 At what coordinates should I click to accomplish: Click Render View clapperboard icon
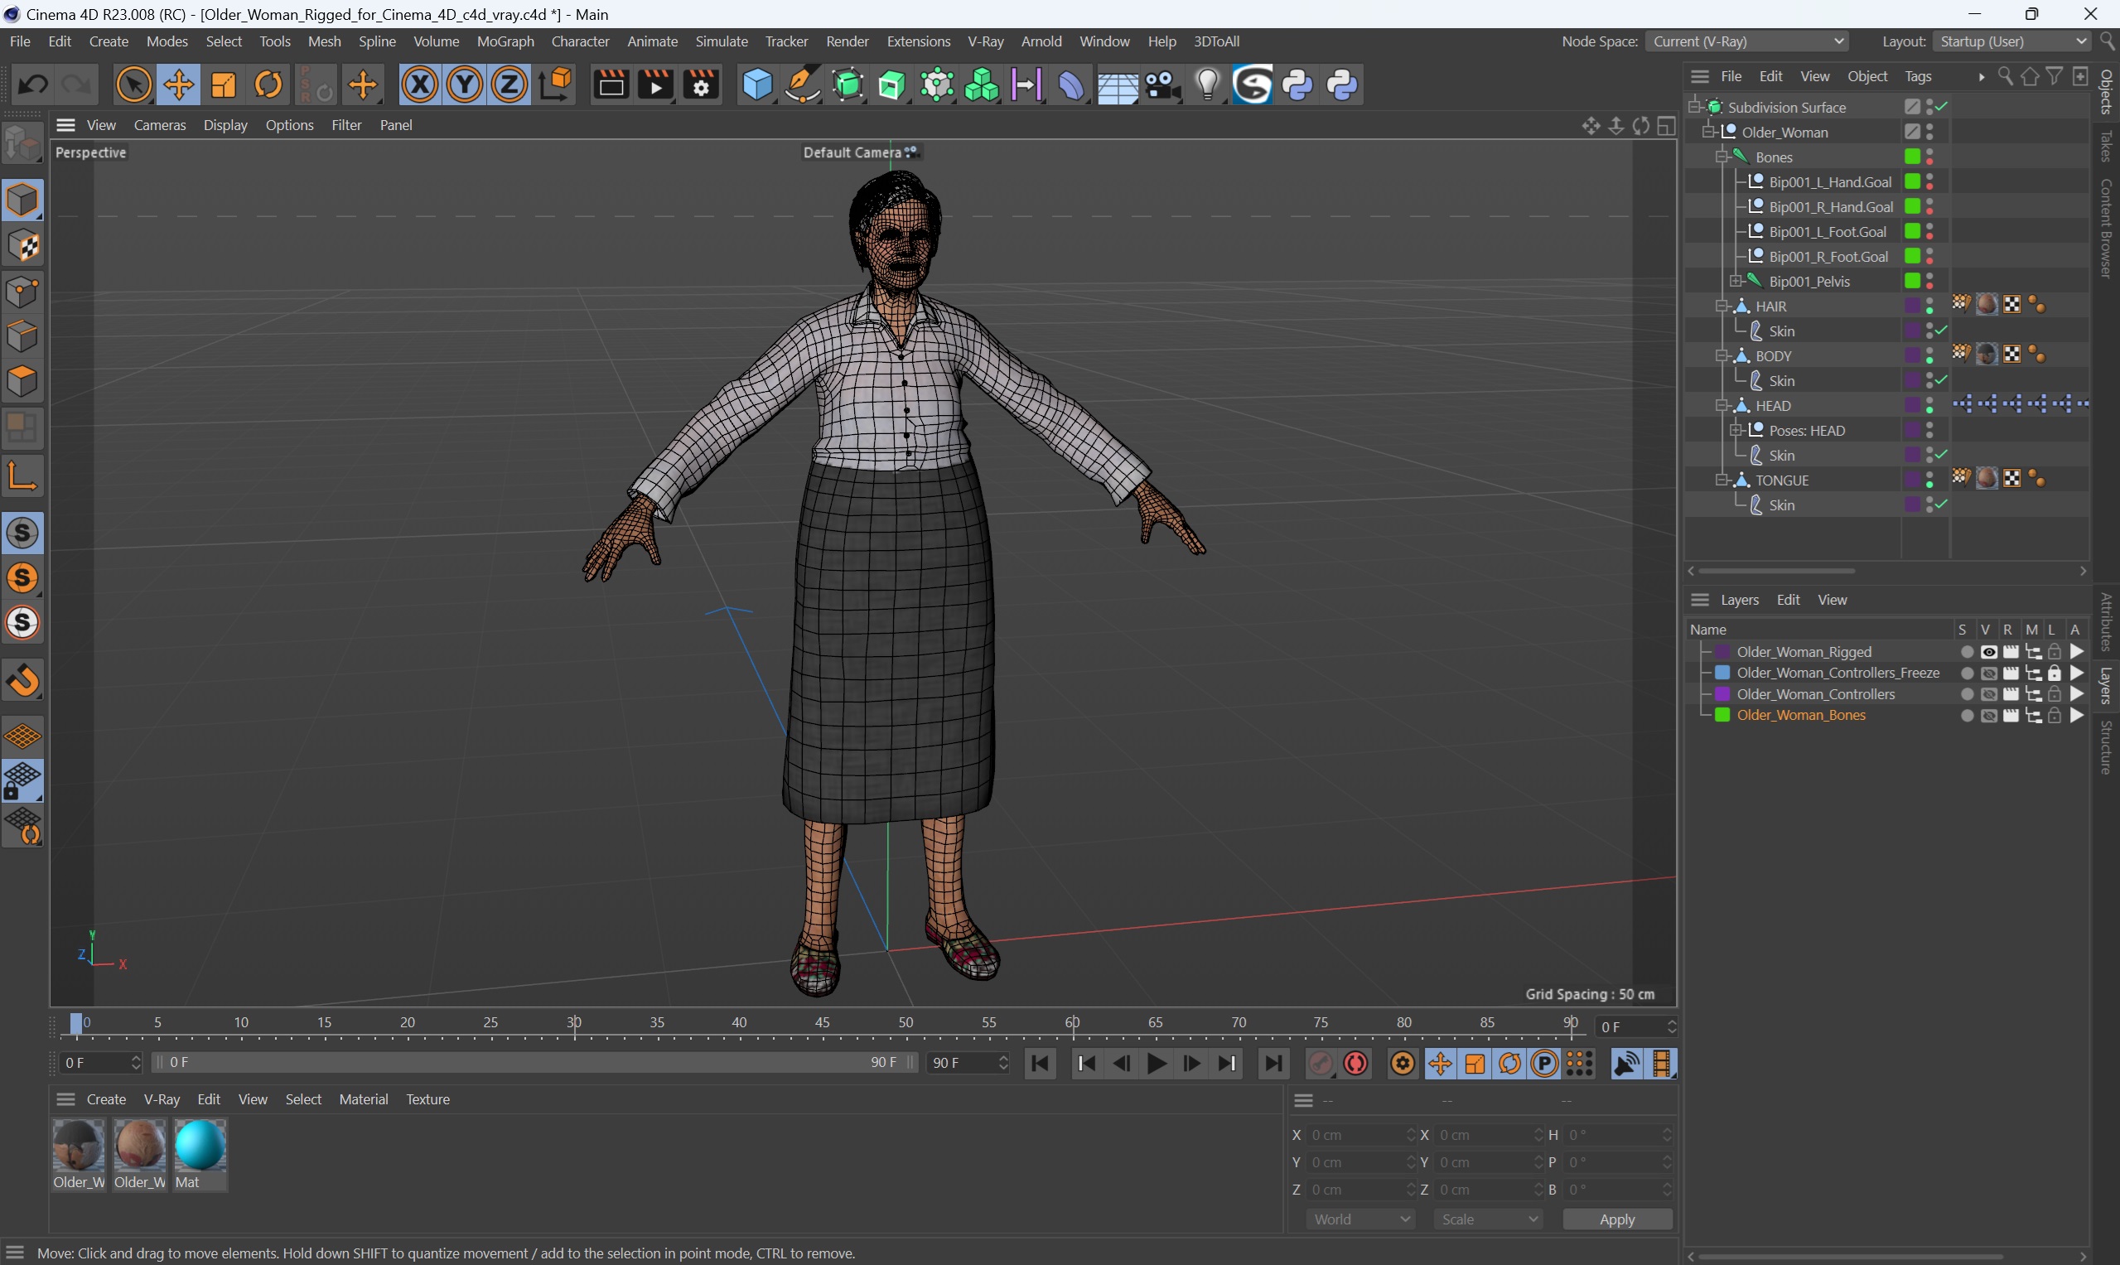(x=611, y=84)
